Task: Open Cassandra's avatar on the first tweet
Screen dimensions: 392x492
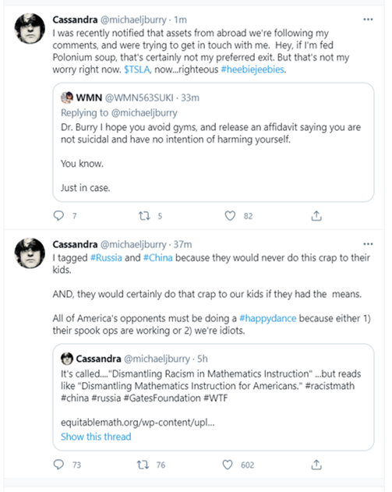Action: [30, 28]
